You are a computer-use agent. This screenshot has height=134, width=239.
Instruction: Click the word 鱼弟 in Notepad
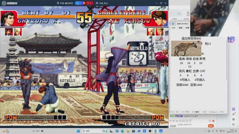(182, 59)
